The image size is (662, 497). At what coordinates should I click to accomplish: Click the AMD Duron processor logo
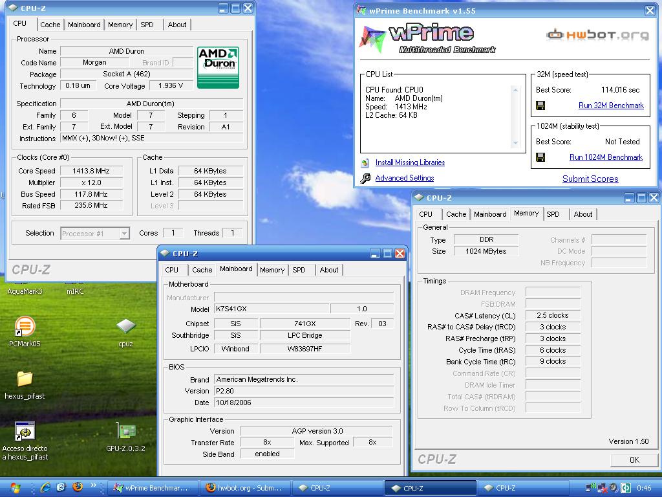(219, 67)
